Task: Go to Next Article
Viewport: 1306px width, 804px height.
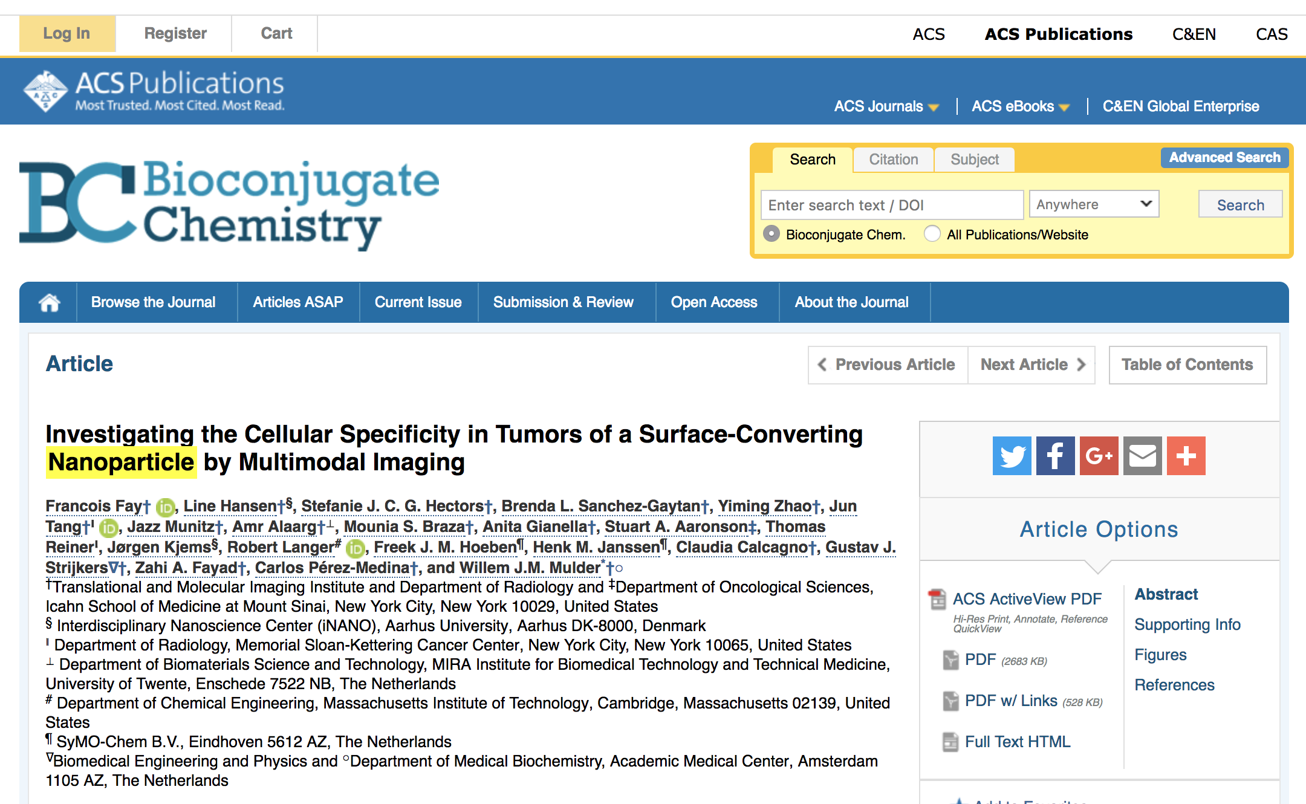Action: tap(1031, 365)
